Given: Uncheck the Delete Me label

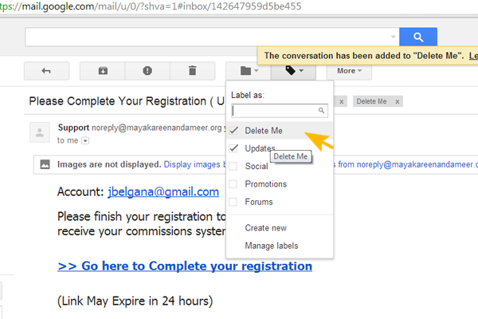Looking at the screenshot, I should [233, 130].
